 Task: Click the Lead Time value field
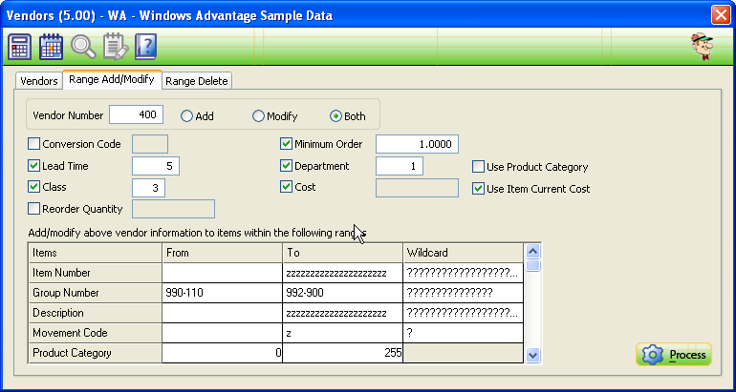click(156, 166)
